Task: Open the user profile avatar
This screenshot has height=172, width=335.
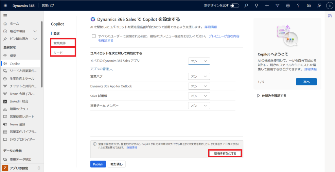Action: coord(330,6)
